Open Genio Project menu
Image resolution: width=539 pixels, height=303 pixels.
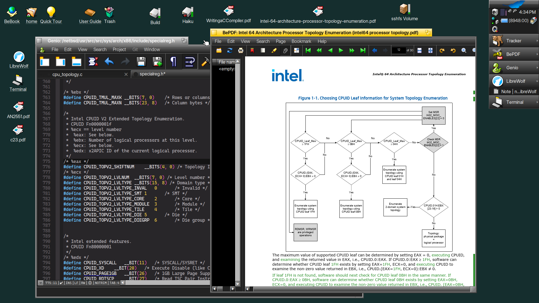click(119, 49)
